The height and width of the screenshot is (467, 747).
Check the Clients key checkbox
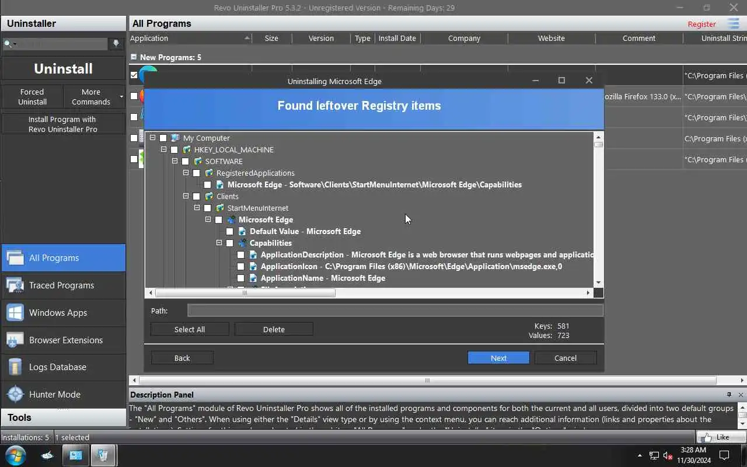pos(197,197)
